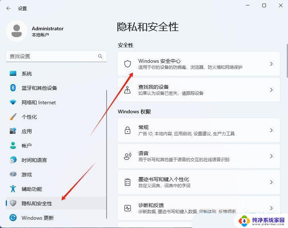This screenshot has height=228, width=288.
Task: Select 系统 in the sidebar
Action: 27,74
